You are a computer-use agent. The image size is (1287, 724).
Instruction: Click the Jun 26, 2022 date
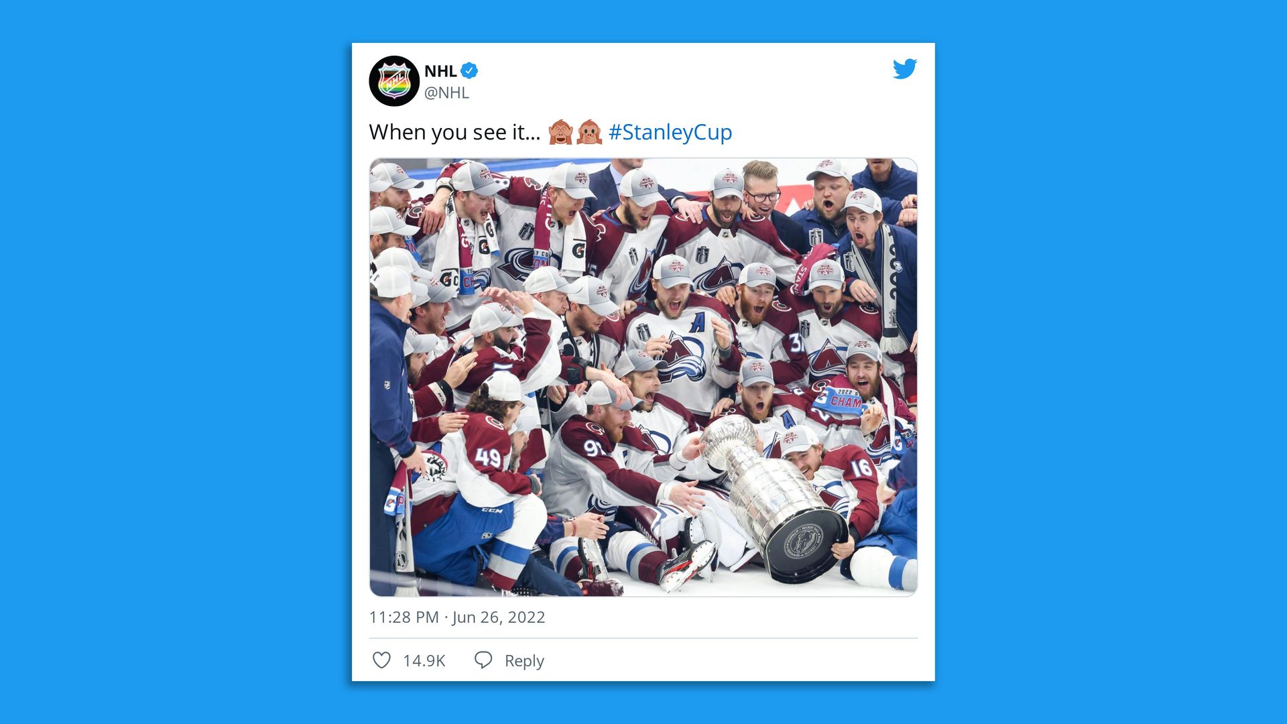click(x=499, y=617)
